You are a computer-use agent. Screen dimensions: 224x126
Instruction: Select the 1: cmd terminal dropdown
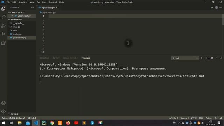click(x=185, y=58)
